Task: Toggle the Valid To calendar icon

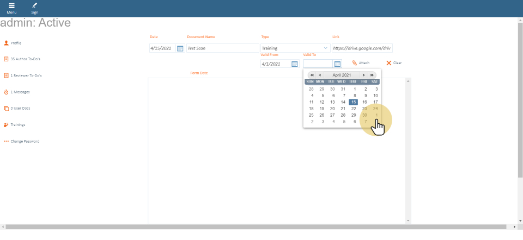Action: click(337, 64)
